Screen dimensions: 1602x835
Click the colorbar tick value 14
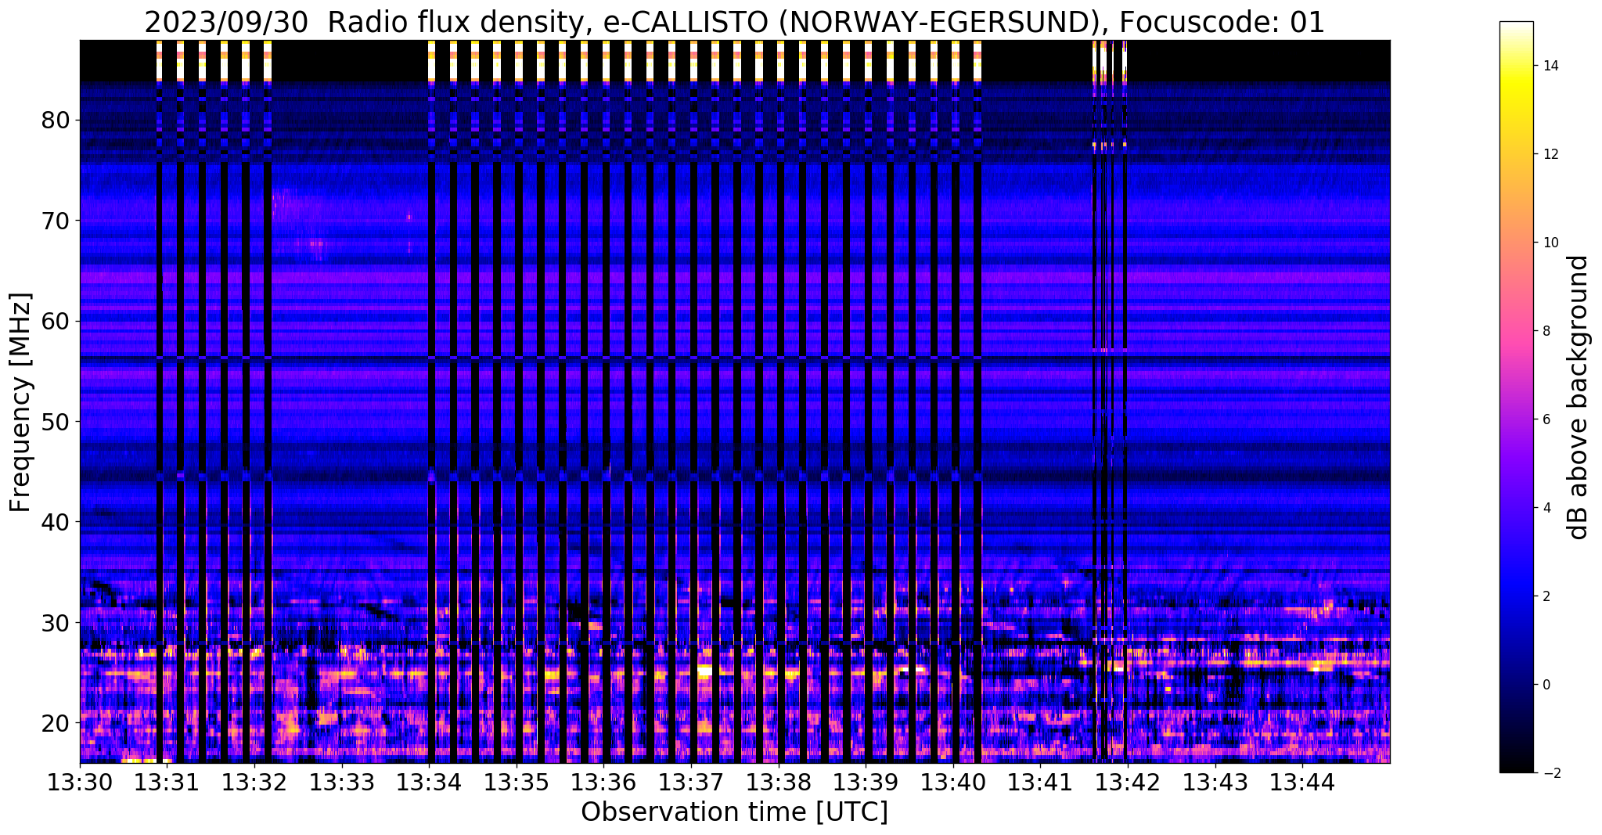pyautogui.click(x=1550, y=66)
